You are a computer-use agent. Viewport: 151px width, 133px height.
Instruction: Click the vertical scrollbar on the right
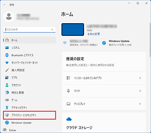(150, 40)
